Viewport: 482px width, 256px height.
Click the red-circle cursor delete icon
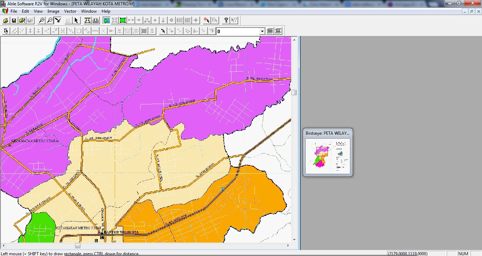click(207, 20)
